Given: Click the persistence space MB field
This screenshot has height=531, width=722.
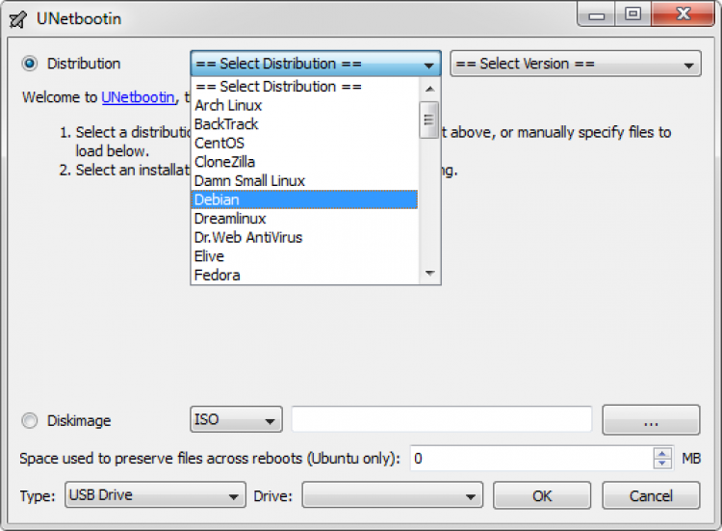Looking at the screenshot, I should click(531, 458).
